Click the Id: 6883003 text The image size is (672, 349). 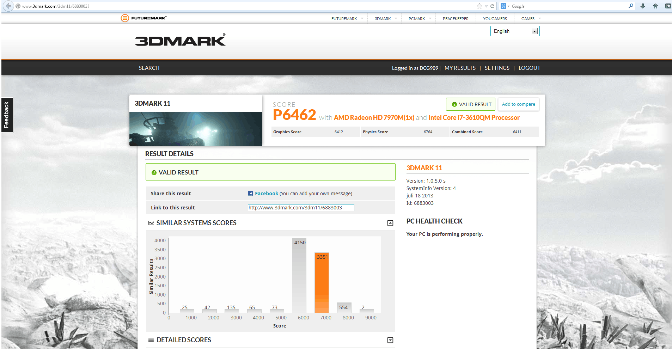pos(420,203)
